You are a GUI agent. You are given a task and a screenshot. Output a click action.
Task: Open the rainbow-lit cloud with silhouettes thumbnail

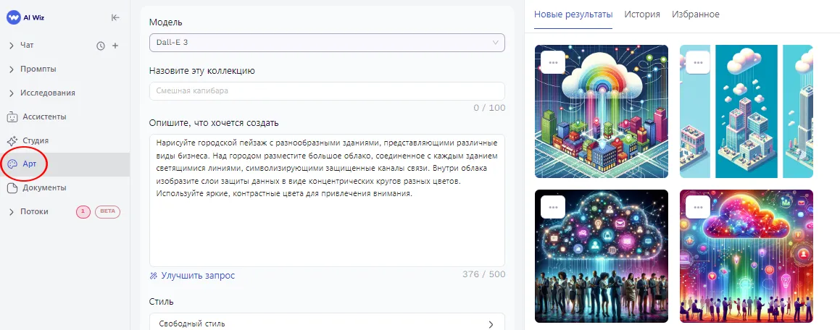(747, 256)
